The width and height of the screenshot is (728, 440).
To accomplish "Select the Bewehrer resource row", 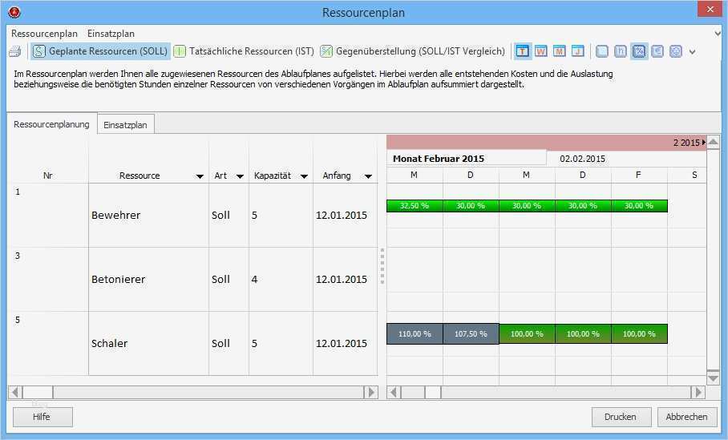I will pos(192,215).
